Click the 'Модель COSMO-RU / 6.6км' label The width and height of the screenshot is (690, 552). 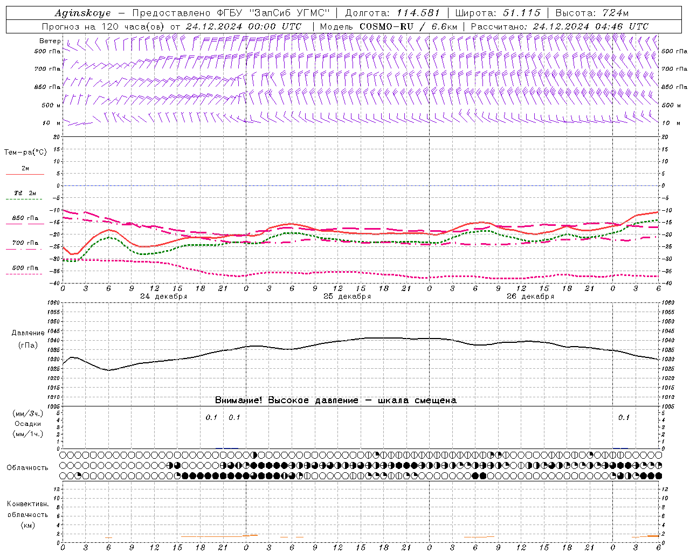[x=389, y=26]
